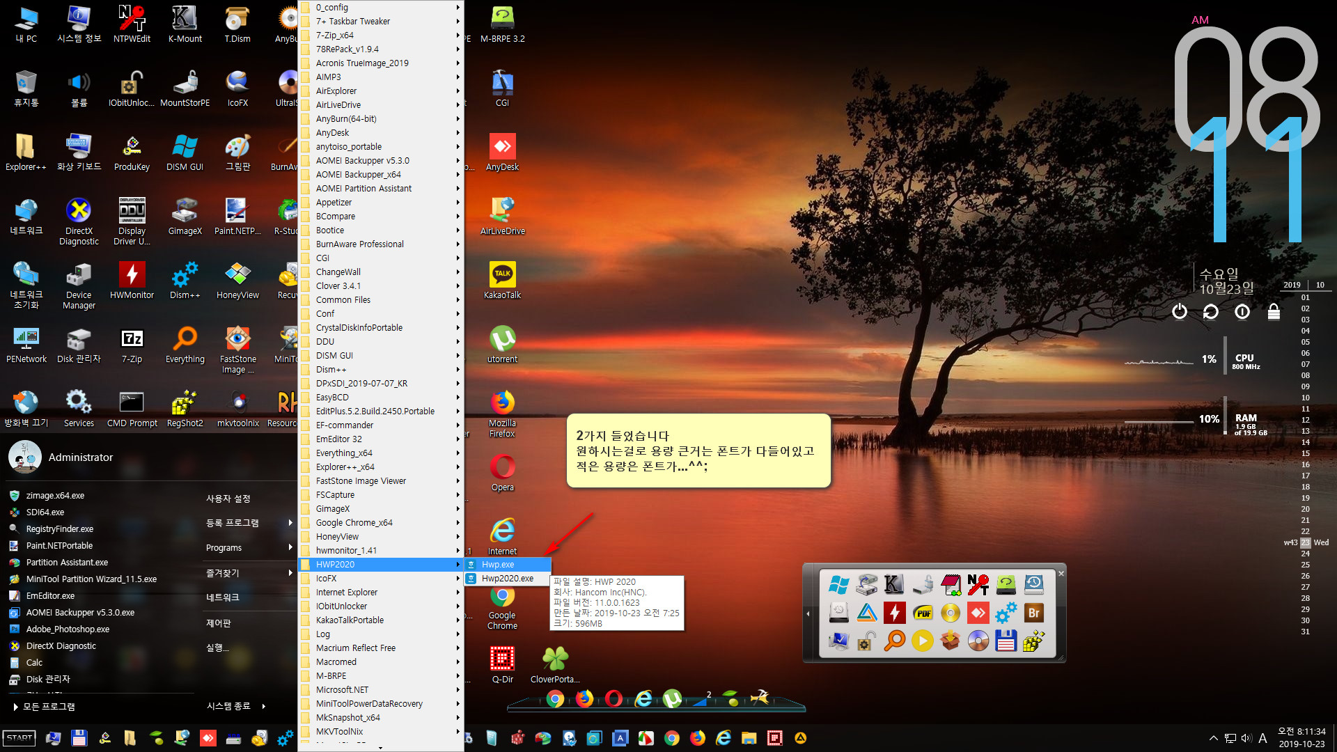Open ProduKey desktop shortcut
The width and height of the screenshot is (1337, 752).
pyautogui.click(x=132, y=152)
